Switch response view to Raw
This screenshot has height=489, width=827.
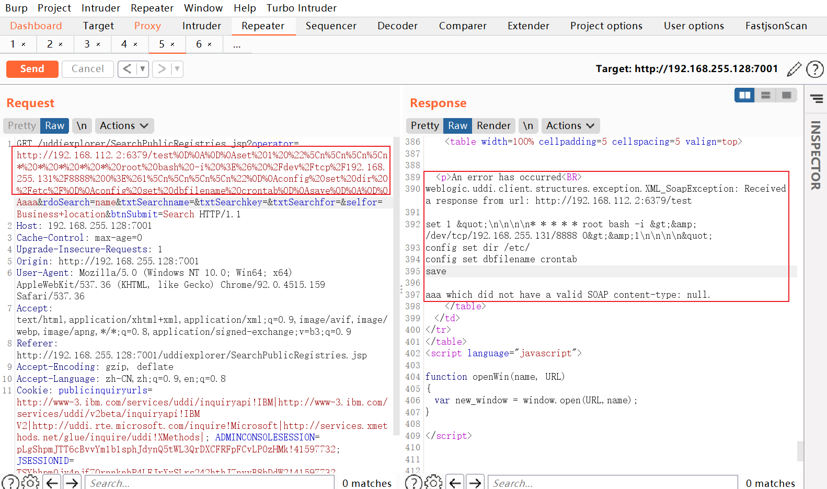coord(457,126)
